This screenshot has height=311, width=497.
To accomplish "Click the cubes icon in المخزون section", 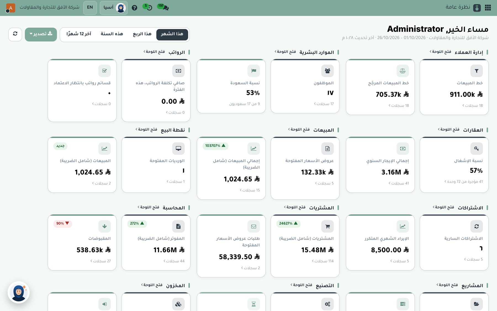I will [x=178, y=304].
